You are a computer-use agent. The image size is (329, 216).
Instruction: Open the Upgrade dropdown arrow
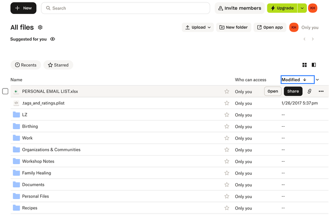pos(302,8)
